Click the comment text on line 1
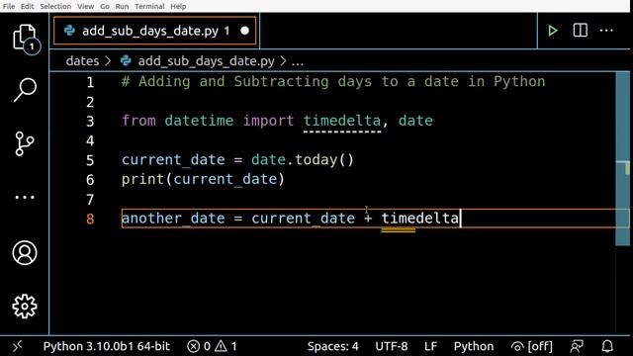 [333, 82]
